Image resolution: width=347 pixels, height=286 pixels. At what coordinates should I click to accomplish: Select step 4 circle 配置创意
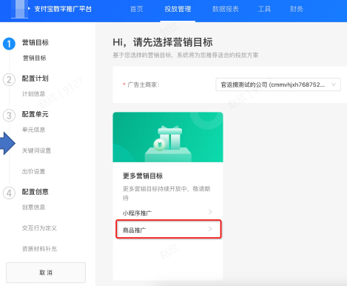[9, 193]
